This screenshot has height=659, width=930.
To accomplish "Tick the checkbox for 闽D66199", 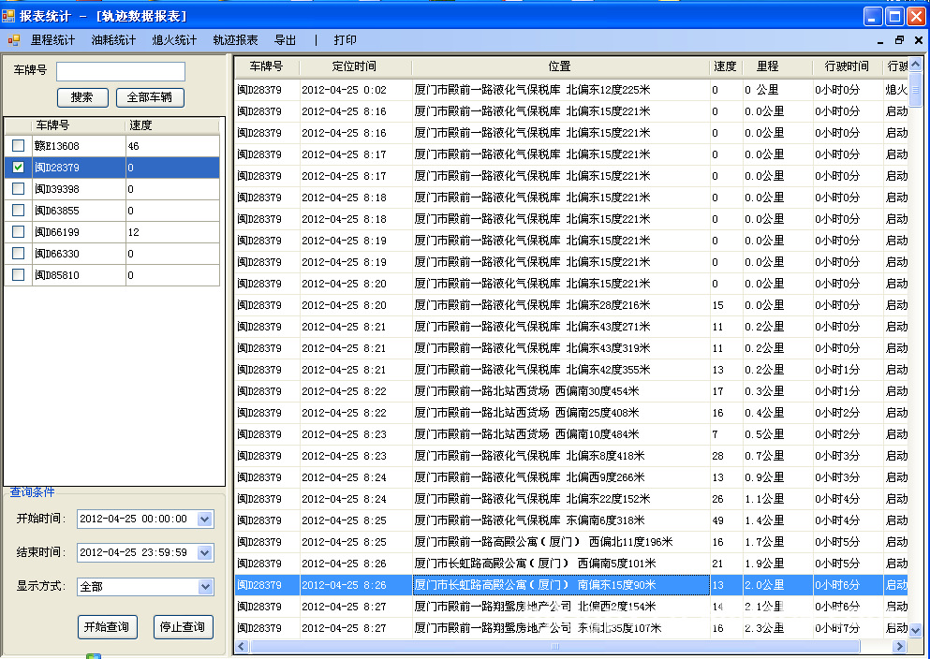I will point(19,232).
